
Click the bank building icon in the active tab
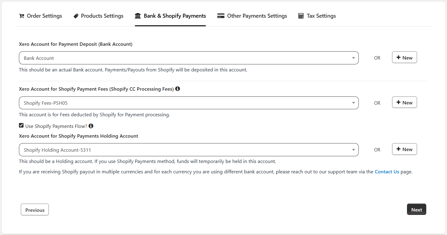138,16
